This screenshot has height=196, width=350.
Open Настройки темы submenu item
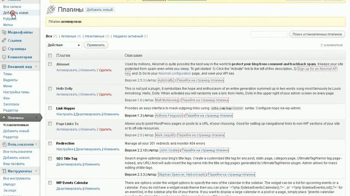point(16,92)
